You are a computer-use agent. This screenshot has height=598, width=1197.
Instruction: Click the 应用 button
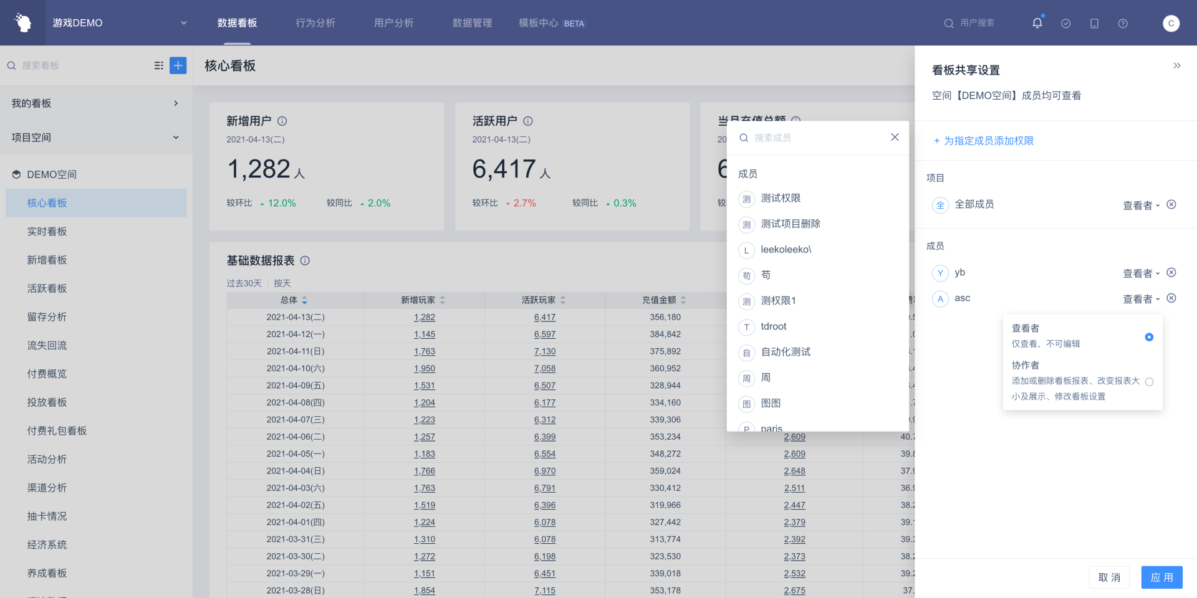(x=1161, y=577)
